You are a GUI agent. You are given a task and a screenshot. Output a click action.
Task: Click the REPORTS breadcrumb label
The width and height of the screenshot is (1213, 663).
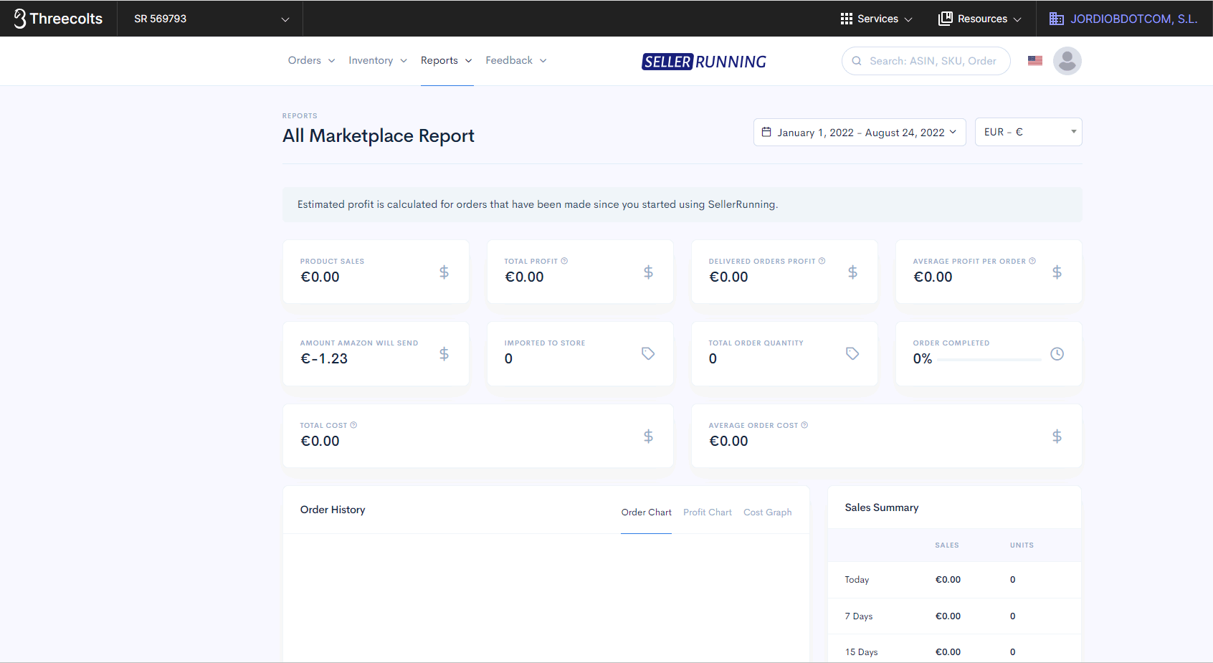300,116
